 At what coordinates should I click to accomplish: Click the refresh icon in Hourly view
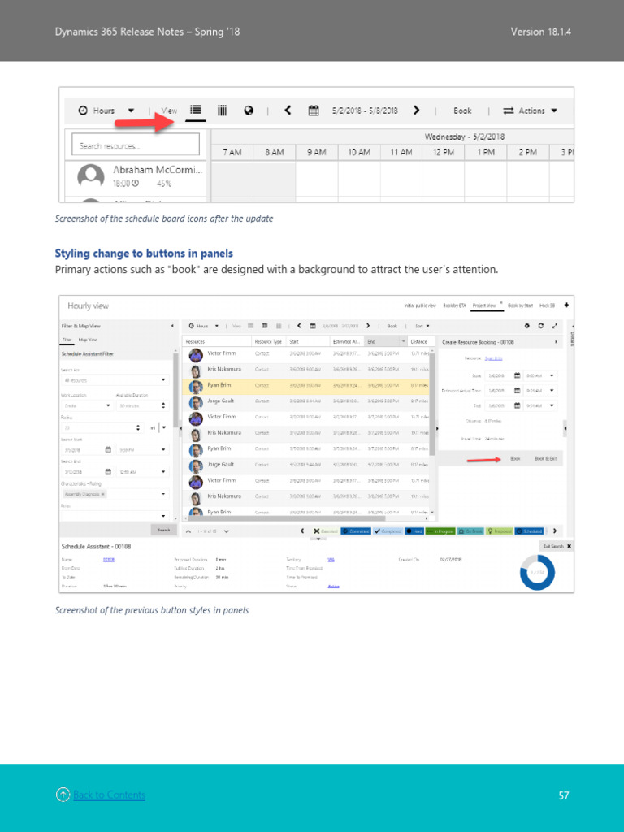[540, 326]
